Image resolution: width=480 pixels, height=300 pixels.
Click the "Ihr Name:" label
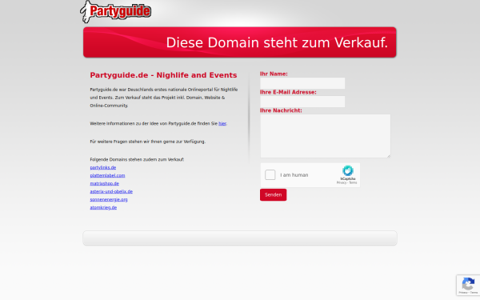tap(274, 74)
